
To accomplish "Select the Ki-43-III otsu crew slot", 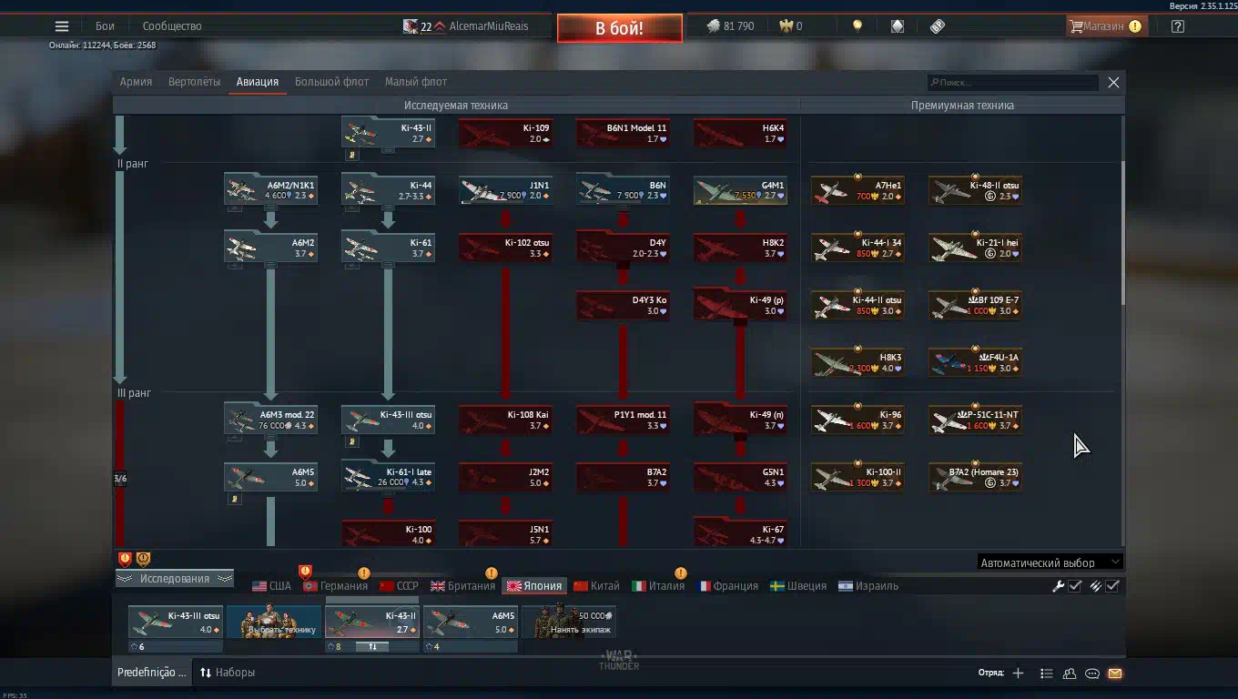I will pos(176,623).
